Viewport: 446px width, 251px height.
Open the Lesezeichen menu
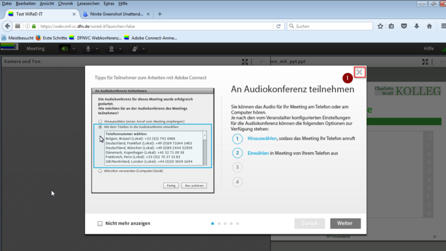coord(88,4)
